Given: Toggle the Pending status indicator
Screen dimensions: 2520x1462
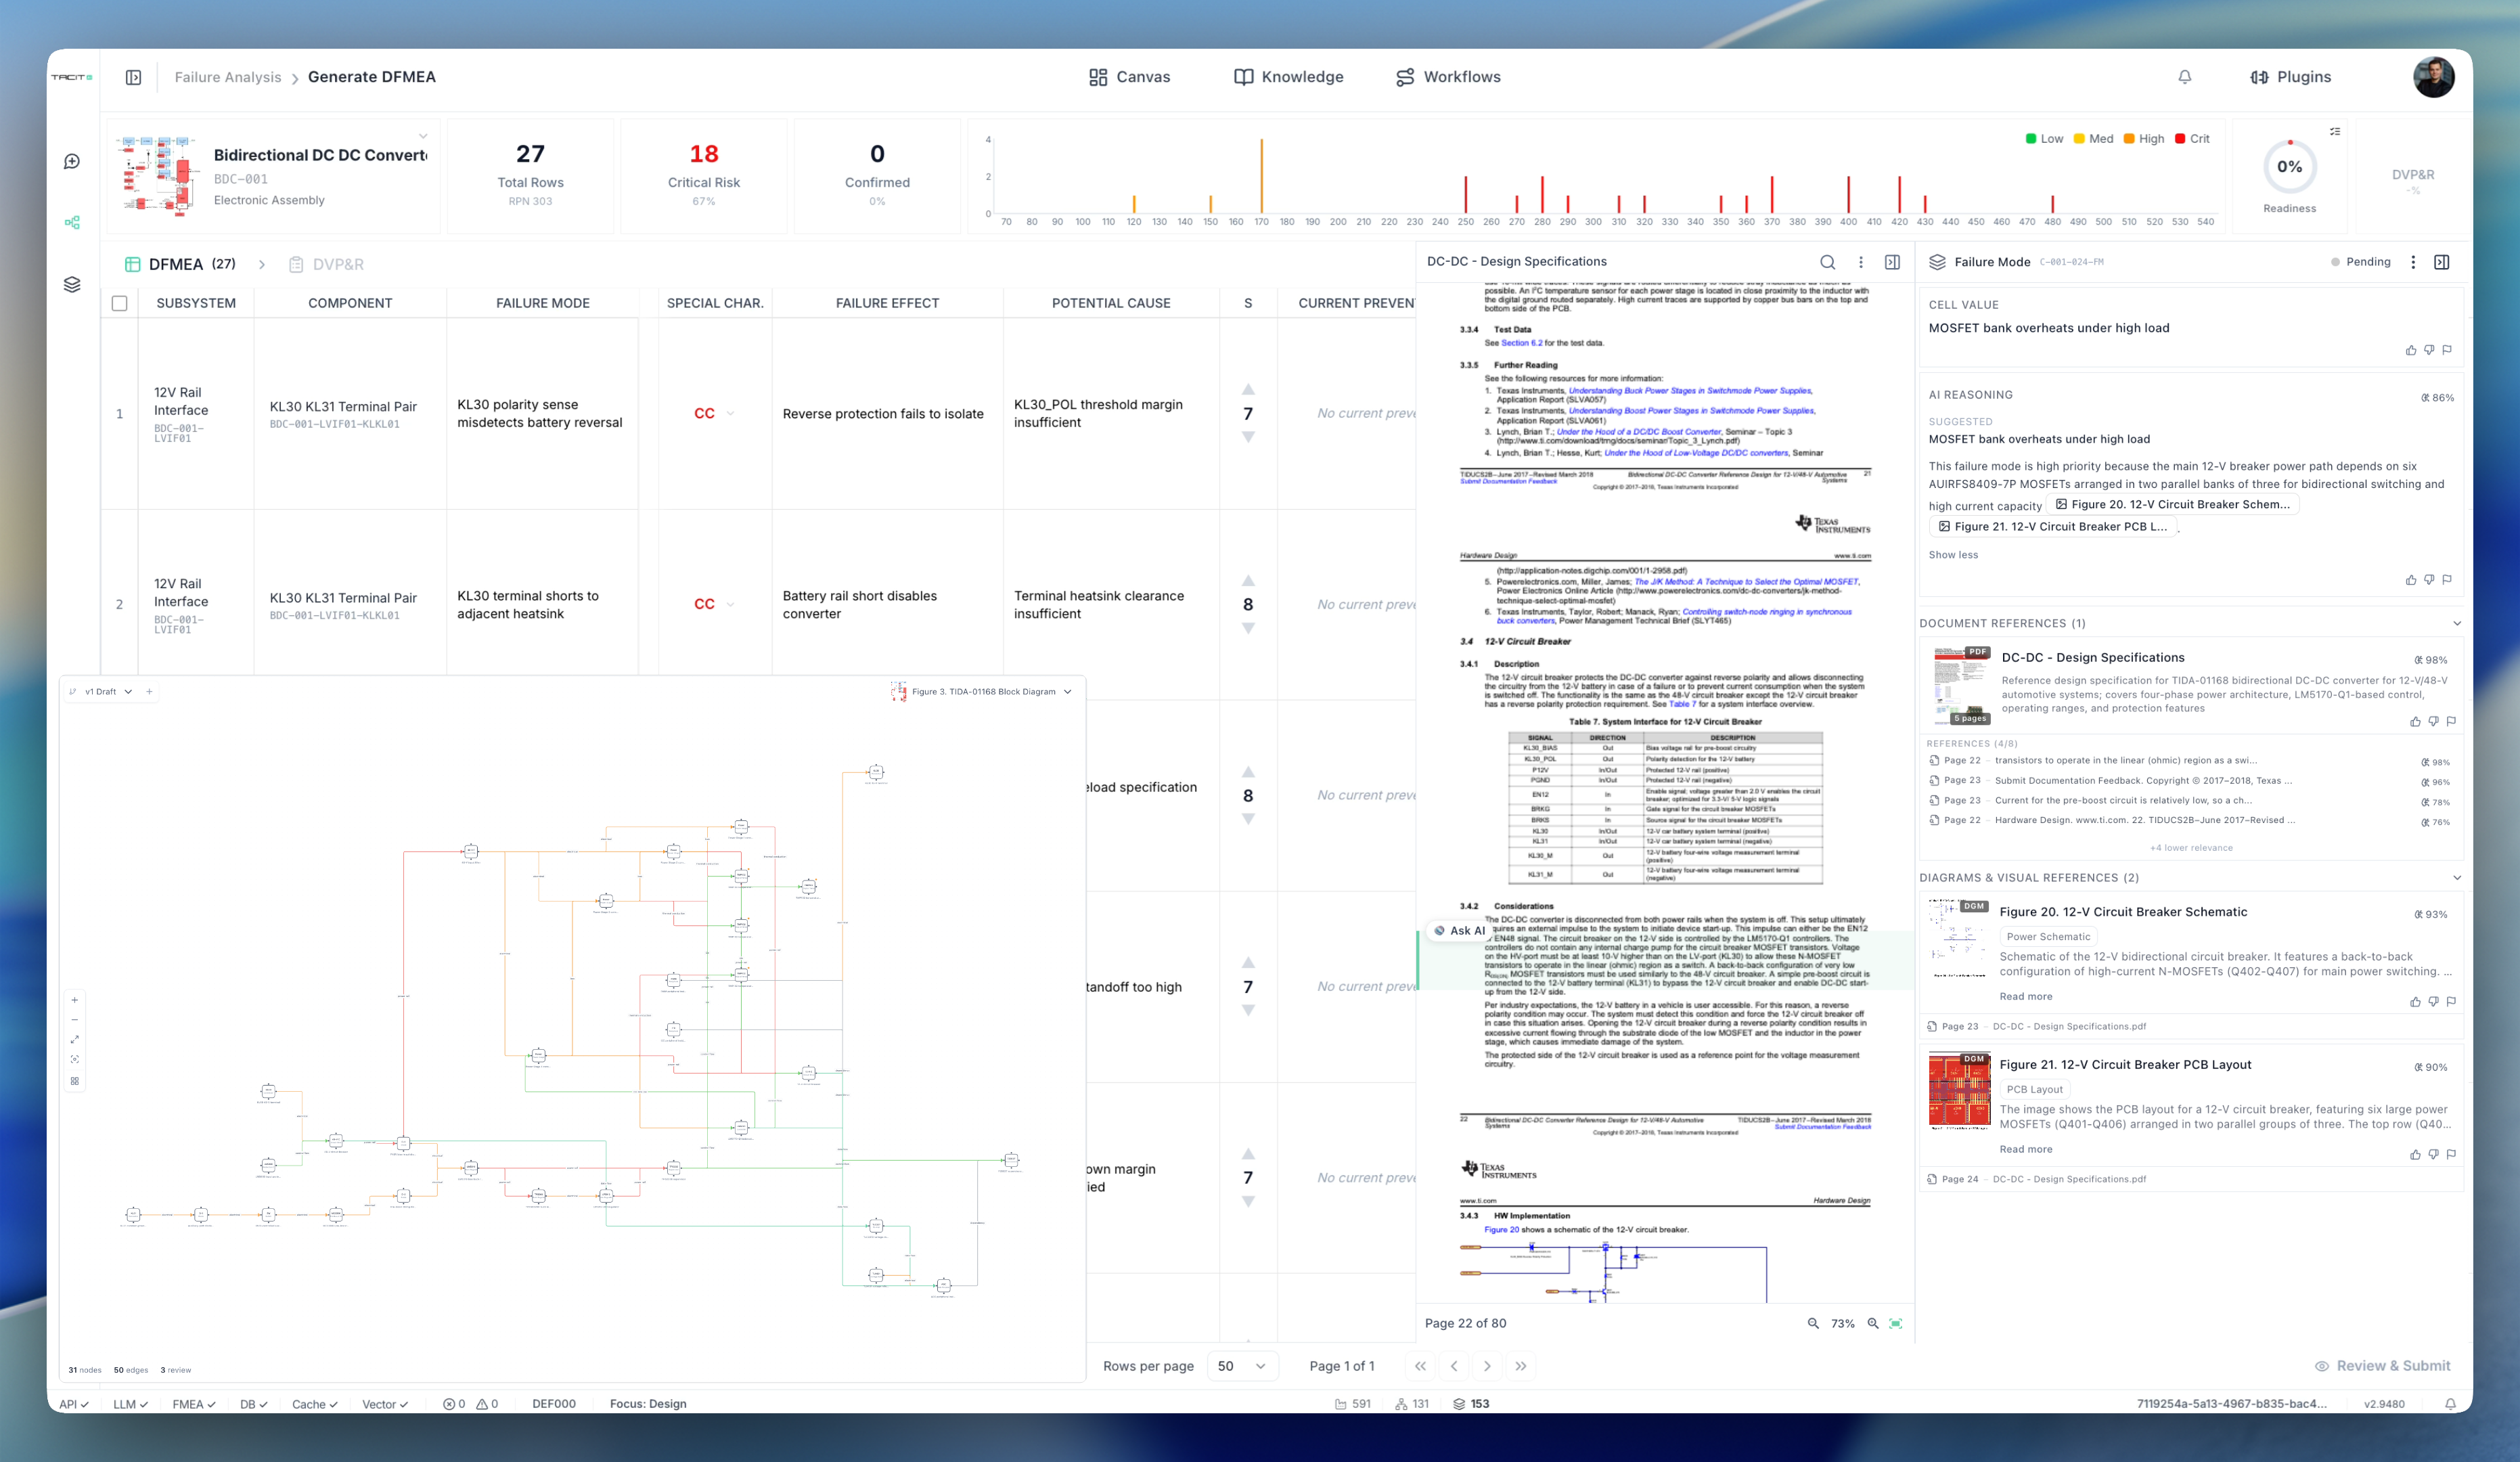Looking at the screenshot, I should click(2360, 262).
